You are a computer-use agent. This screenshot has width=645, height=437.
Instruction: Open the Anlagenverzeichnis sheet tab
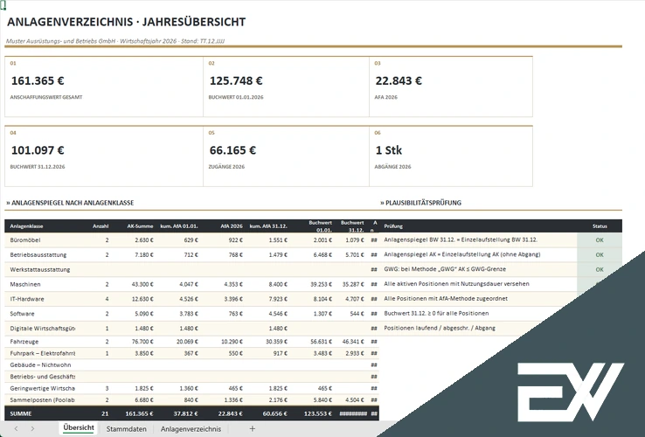191,429
